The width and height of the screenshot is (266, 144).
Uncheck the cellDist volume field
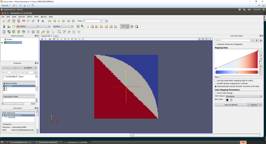4,86
